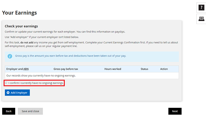Click Status column header
The image size is (206, 117).
(x=145, y=69)
